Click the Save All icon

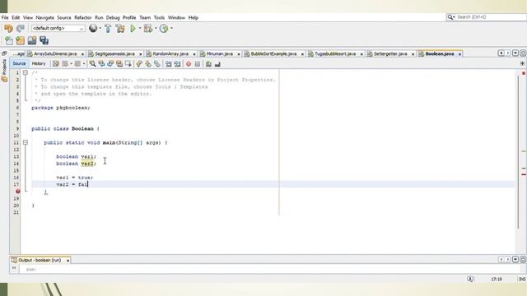pos(44,40)
